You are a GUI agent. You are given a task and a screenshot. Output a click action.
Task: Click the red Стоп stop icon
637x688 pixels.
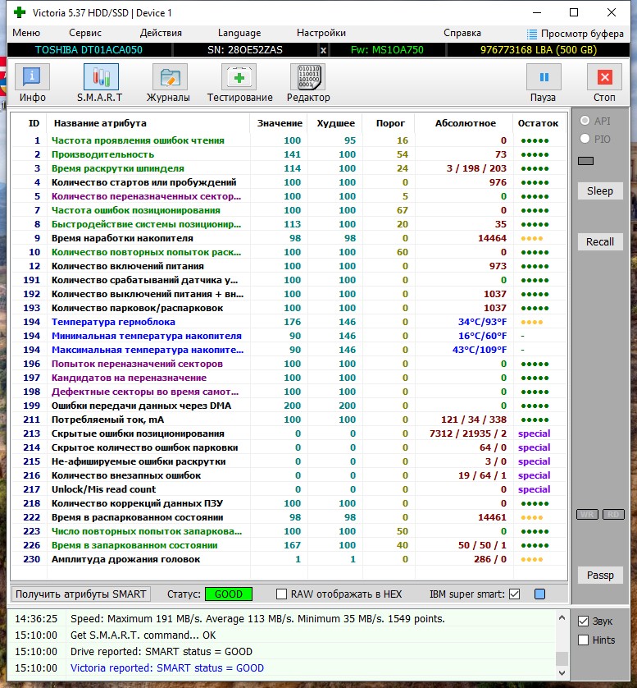click(x=604, y=77)
